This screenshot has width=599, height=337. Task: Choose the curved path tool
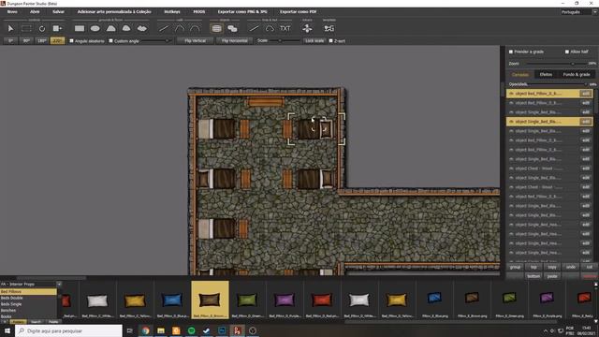270,29
